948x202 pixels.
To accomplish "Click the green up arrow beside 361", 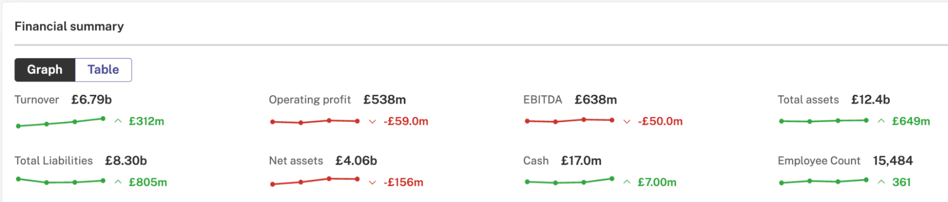I will [x=881, y=182].
